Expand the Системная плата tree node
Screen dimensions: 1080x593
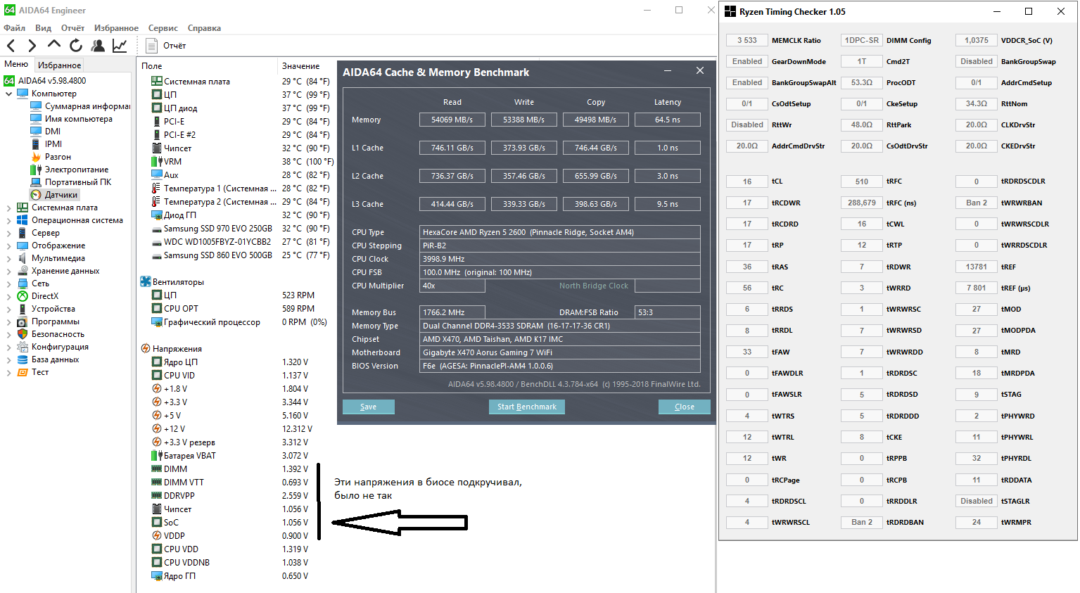[8, 208]
